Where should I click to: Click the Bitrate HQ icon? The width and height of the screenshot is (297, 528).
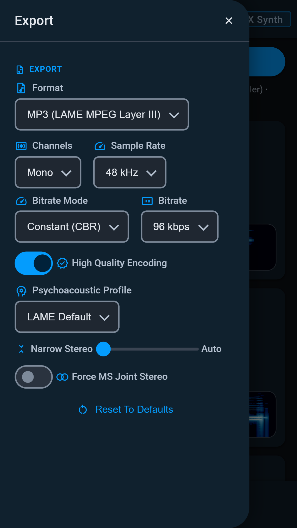(147, 201)
